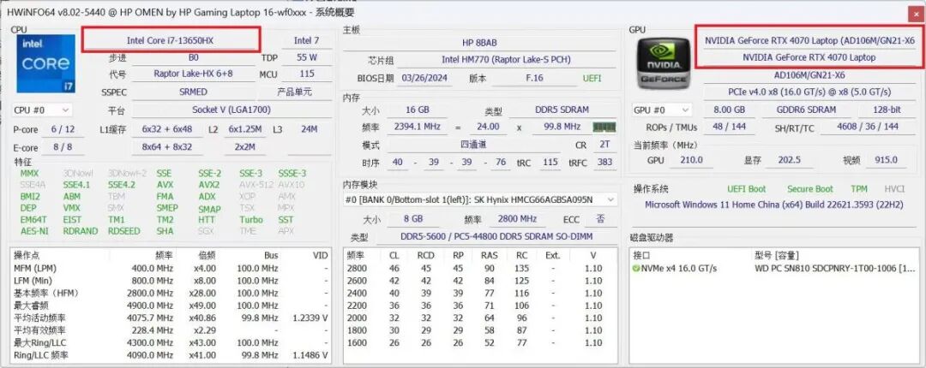Click the MMX feature flag
This screenshot has height=368, width=926.
coord(29,174)
